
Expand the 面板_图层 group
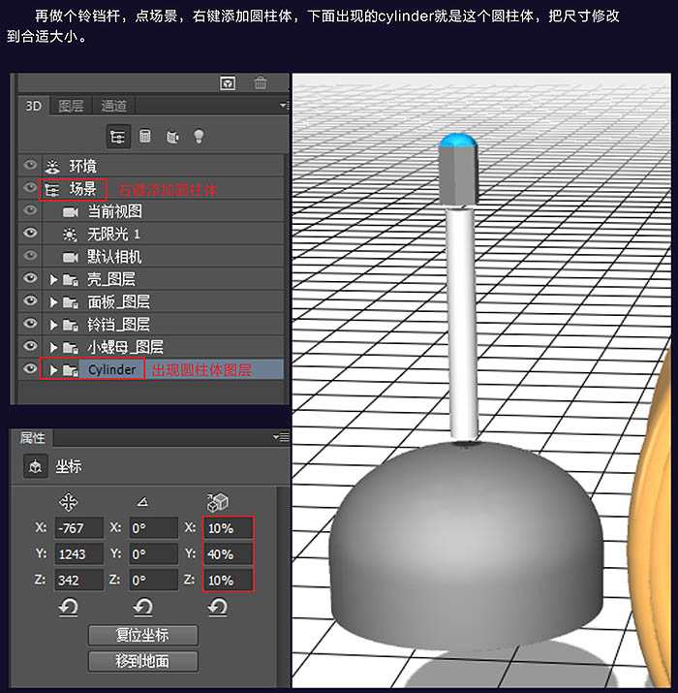click(x=53, y=302)
